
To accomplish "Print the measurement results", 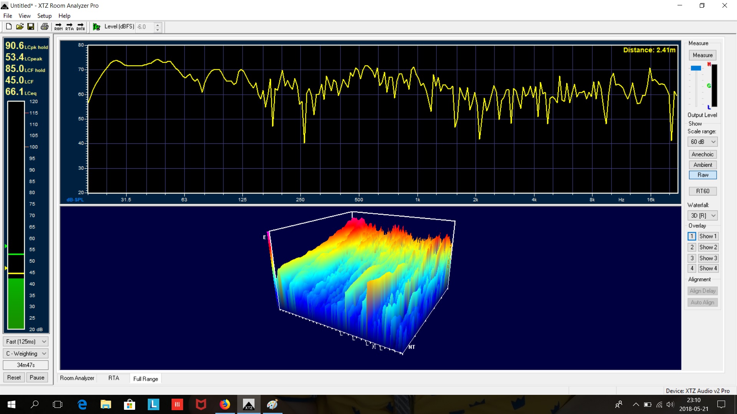I will pyautogui.click(x=45, y=26).
